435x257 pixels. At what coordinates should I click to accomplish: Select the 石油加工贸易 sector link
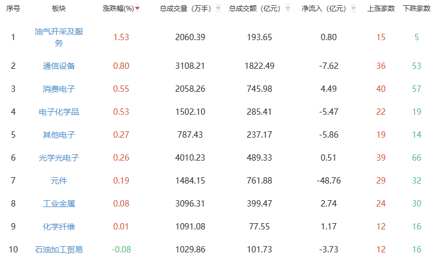click(59, 250)
